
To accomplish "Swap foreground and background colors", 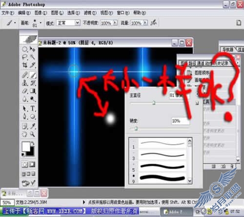I will 33,143.
